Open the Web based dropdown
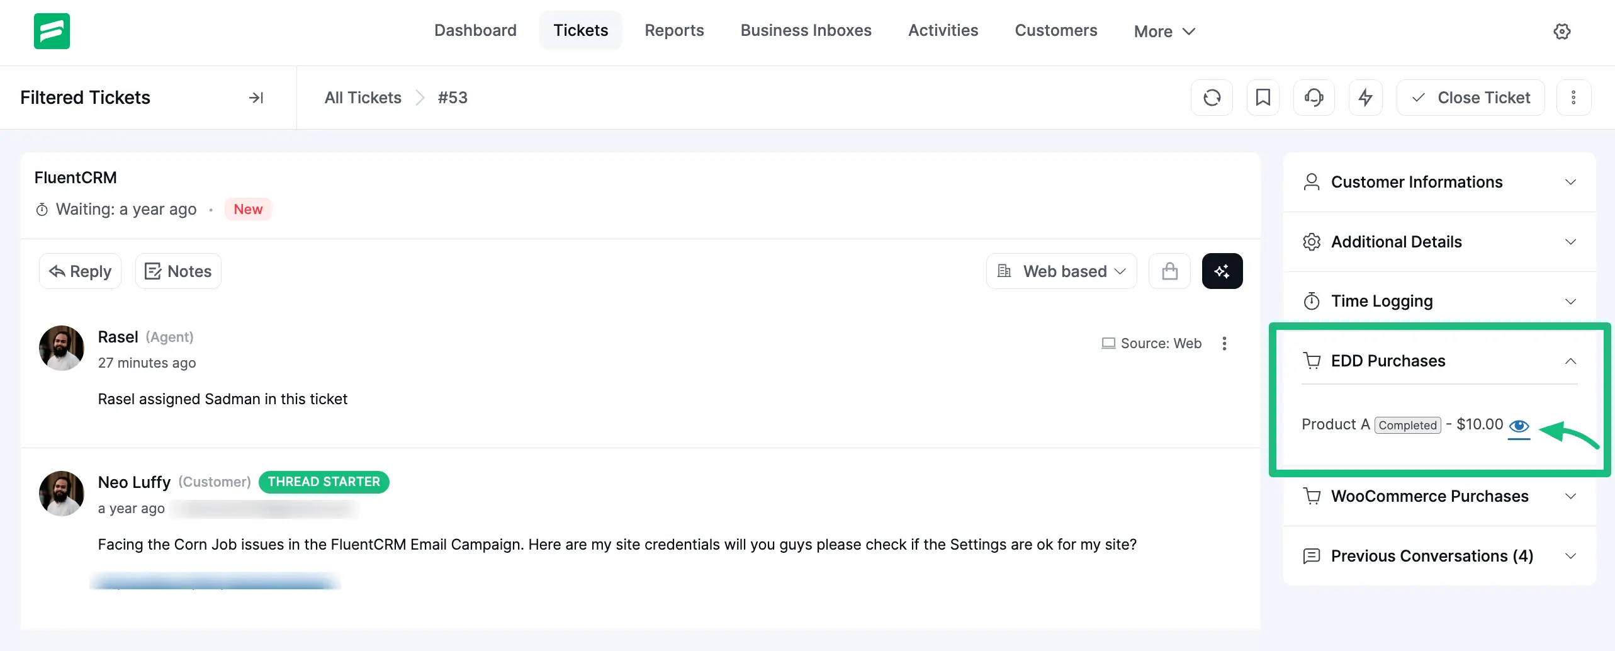The height and width of the screenshot is (651, 1615). [1061, 271]
